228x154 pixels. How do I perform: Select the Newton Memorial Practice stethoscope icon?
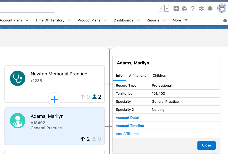click(18, 78)
